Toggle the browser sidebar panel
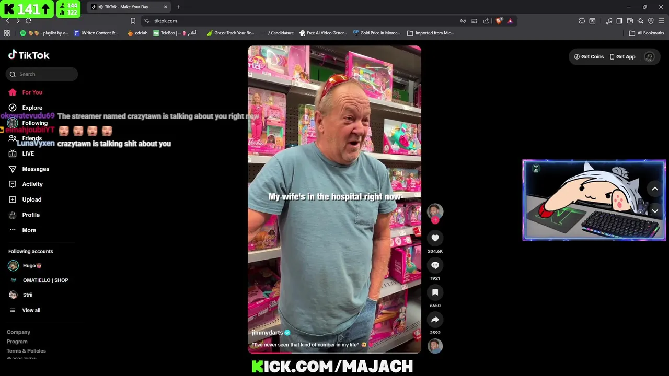This screenshot has height=376, width=669. coord(619,21)
